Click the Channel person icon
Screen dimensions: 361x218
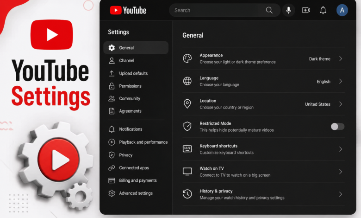(112, 61)
